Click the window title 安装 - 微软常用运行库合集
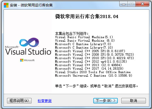This screenshot has height=109, width=152. (31, 5)
